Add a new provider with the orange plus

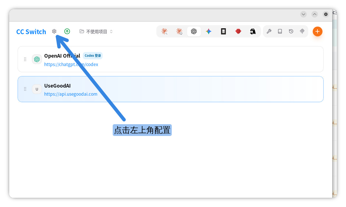pyautogui.click(x=317, y=31)
